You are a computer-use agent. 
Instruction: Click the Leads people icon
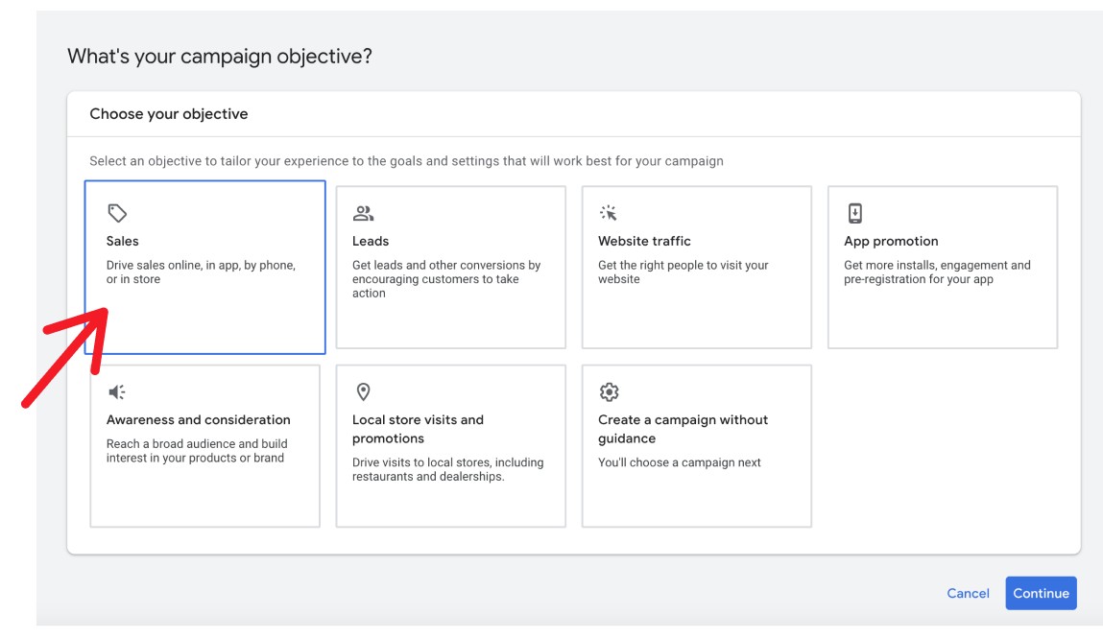363,213
